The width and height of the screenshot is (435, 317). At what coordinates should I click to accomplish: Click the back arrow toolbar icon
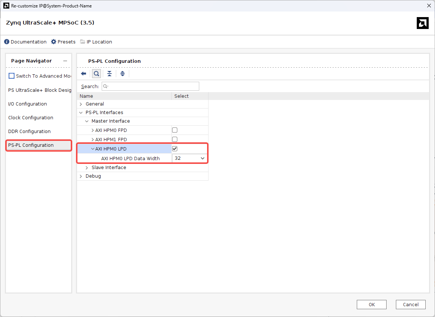point(83,74)
